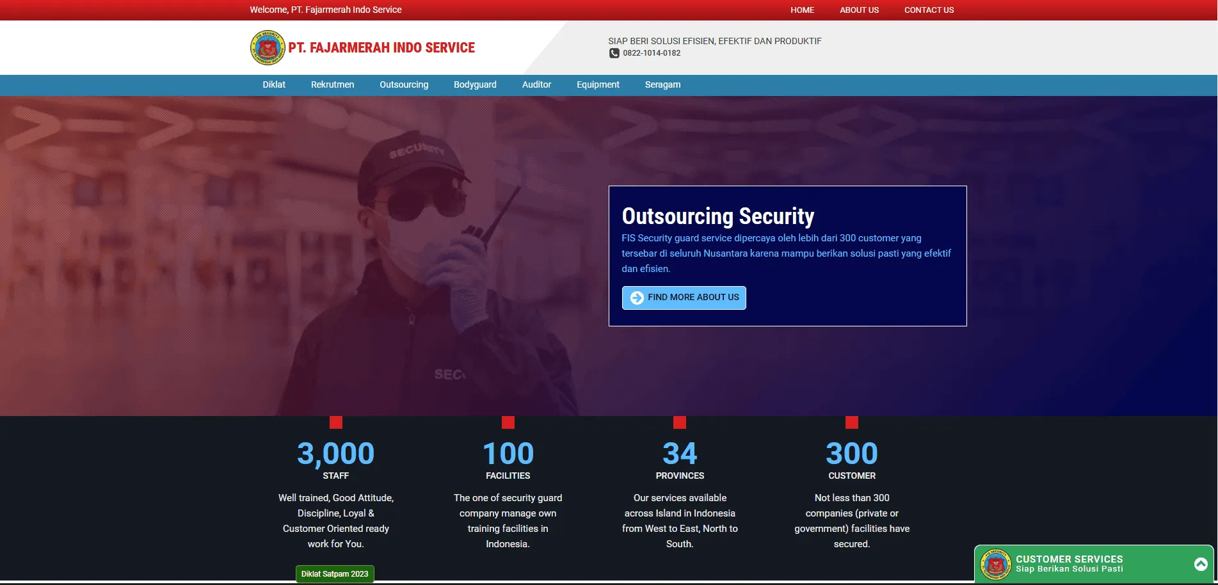Click the Siap Berikan Solusi Pasti subtitle
The width and height of the screenshot is (1218, 585).
tap(1069, 569)
